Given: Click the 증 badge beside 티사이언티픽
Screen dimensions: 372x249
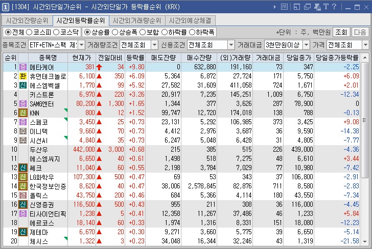Looking at the screenshot, I should [x=23, y=213].
